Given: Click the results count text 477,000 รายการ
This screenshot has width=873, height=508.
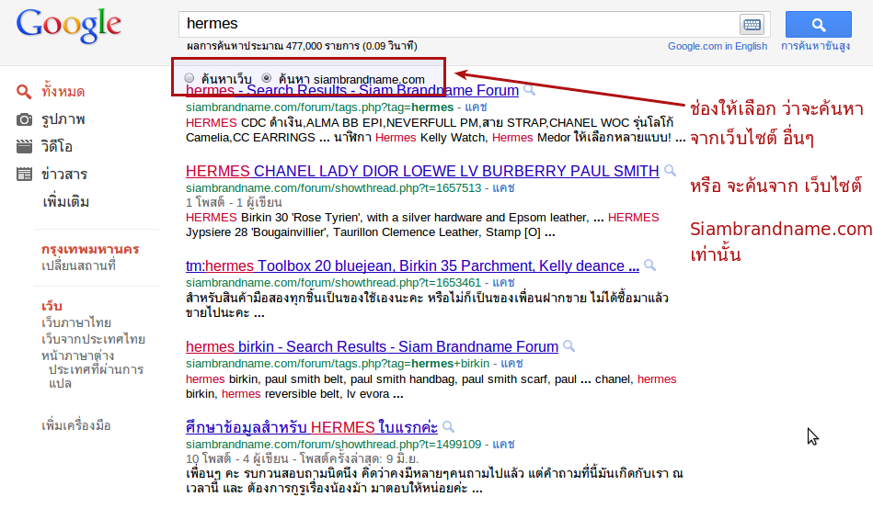Looking at the screenshot, I should coord(323,46).
